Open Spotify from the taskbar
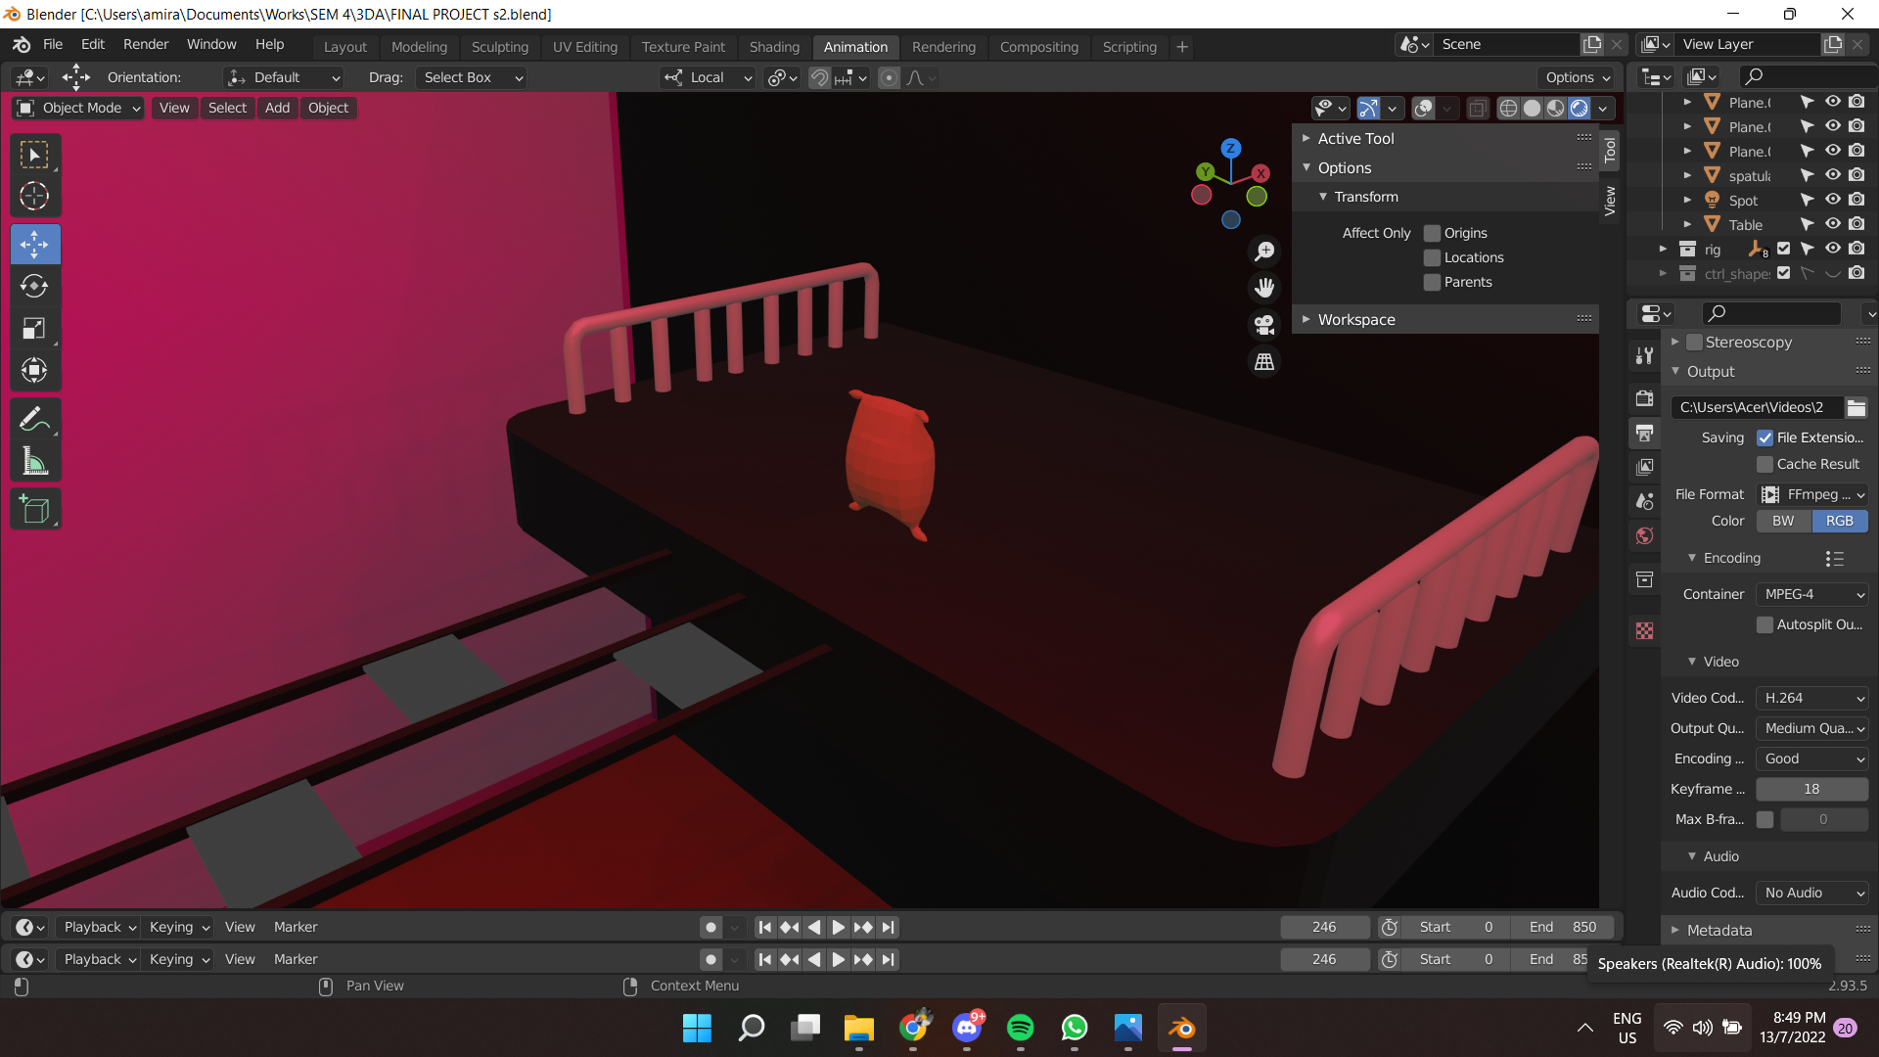 1021,1028
